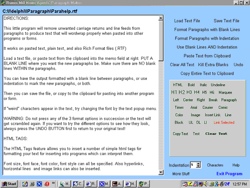Open Help

236,165
